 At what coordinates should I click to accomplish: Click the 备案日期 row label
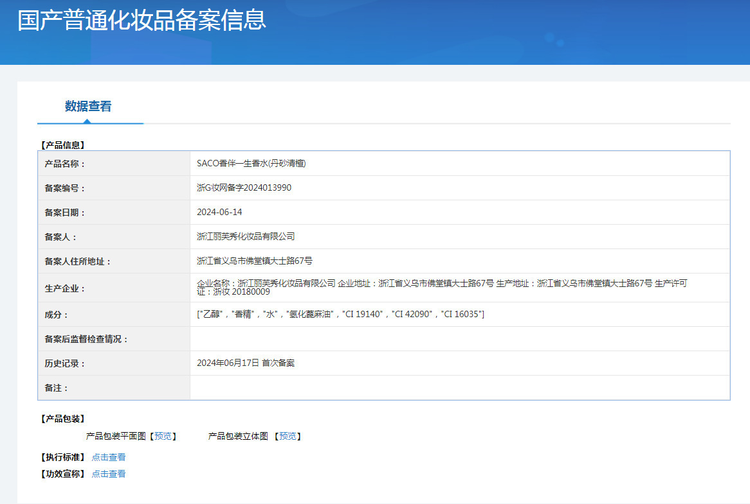[65, 213]
